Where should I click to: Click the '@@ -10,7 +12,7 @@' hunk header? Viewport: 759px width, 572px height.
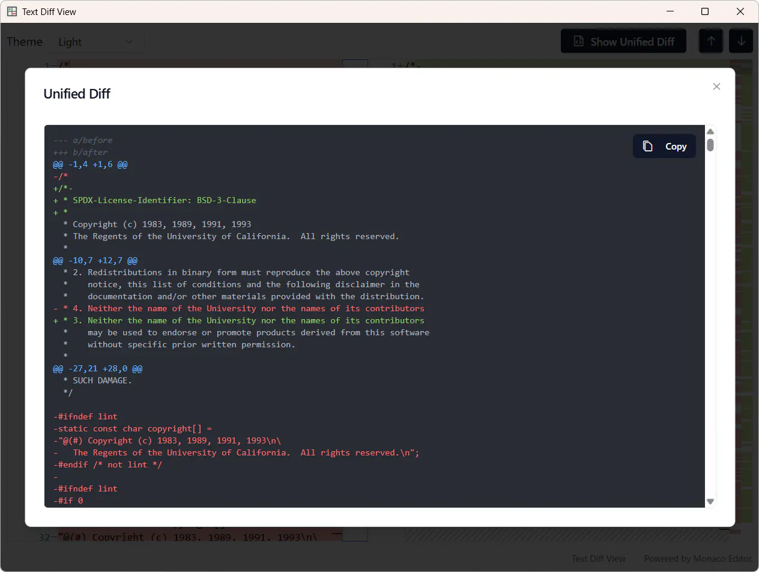95,260
